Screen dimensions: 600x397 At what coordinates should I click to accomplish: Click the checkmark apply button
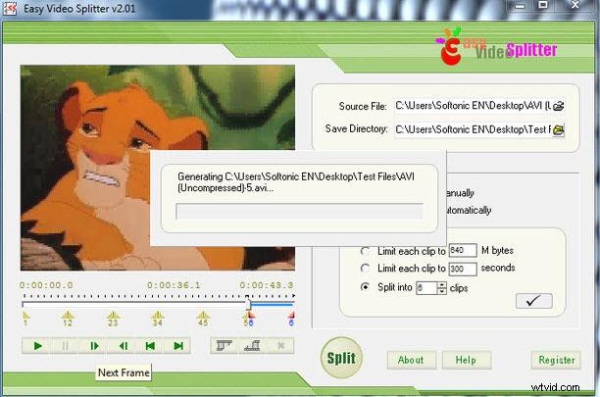[x=533, y=301]
